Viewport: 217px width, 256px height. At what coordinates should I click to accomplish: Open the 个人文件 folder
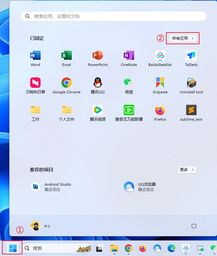pos(67,113)
